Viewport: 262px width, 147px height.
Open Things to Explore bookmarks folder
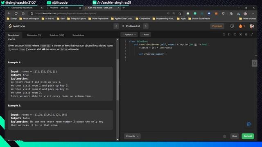pyautogui.click(x=77, y=18)
